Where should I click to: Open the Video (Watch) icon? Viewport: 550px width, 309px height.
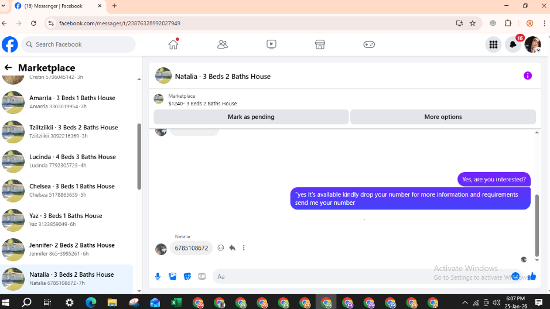(271, 44)
